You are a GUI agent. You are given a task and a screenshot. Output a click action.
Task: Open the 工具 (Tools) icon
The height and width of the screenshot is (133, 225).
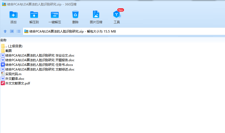coord(117,14)
